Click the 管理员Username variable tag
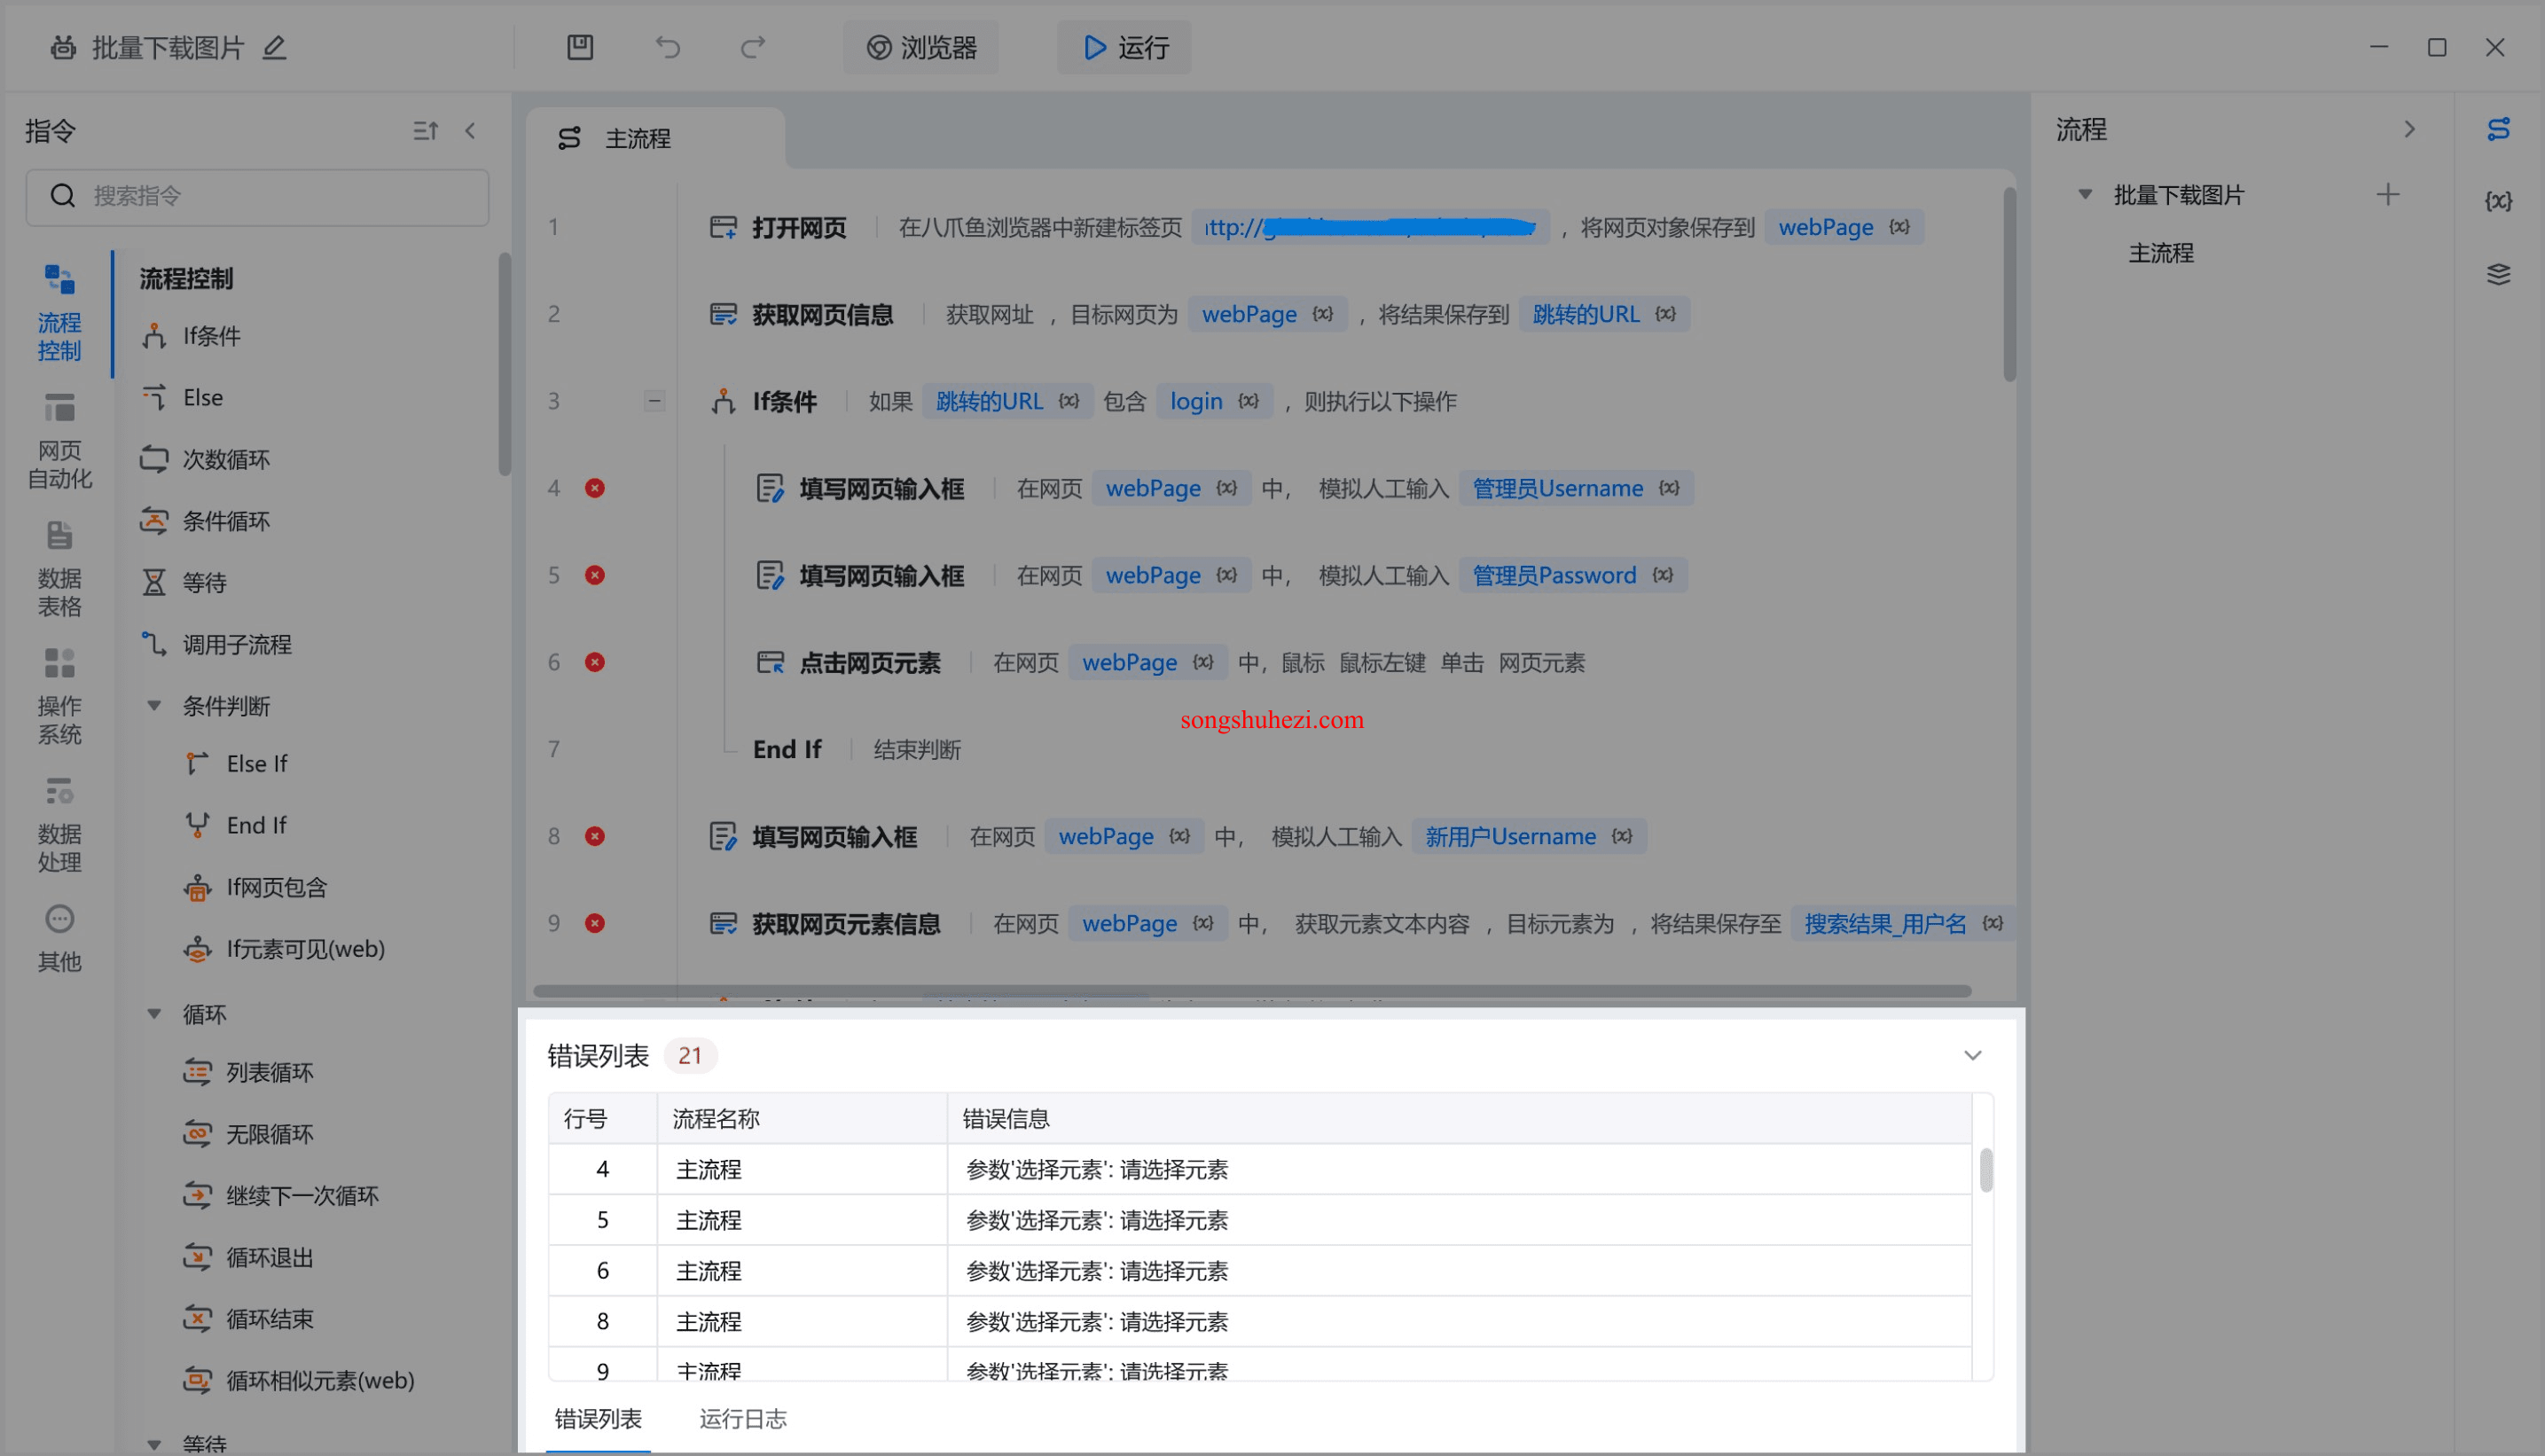2545x1456 pixels. [1575, 488]
